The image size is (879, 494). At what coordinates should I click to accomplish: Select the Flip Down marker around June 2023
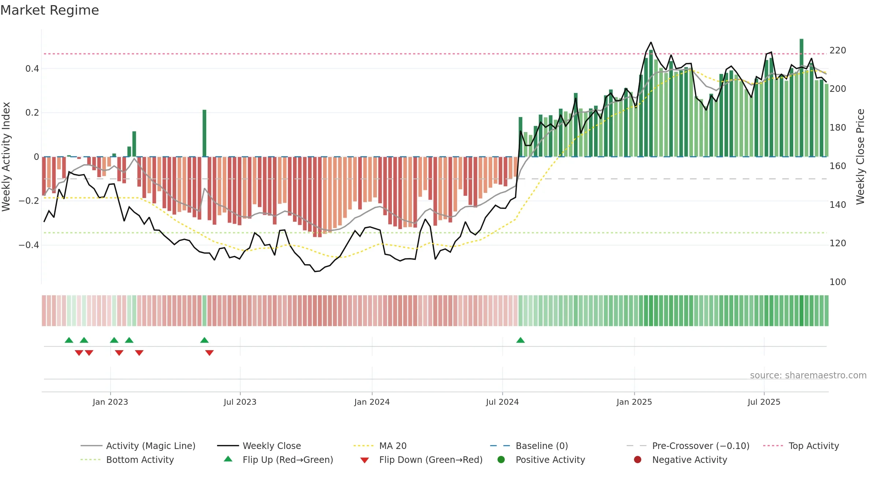pos(209,353)
